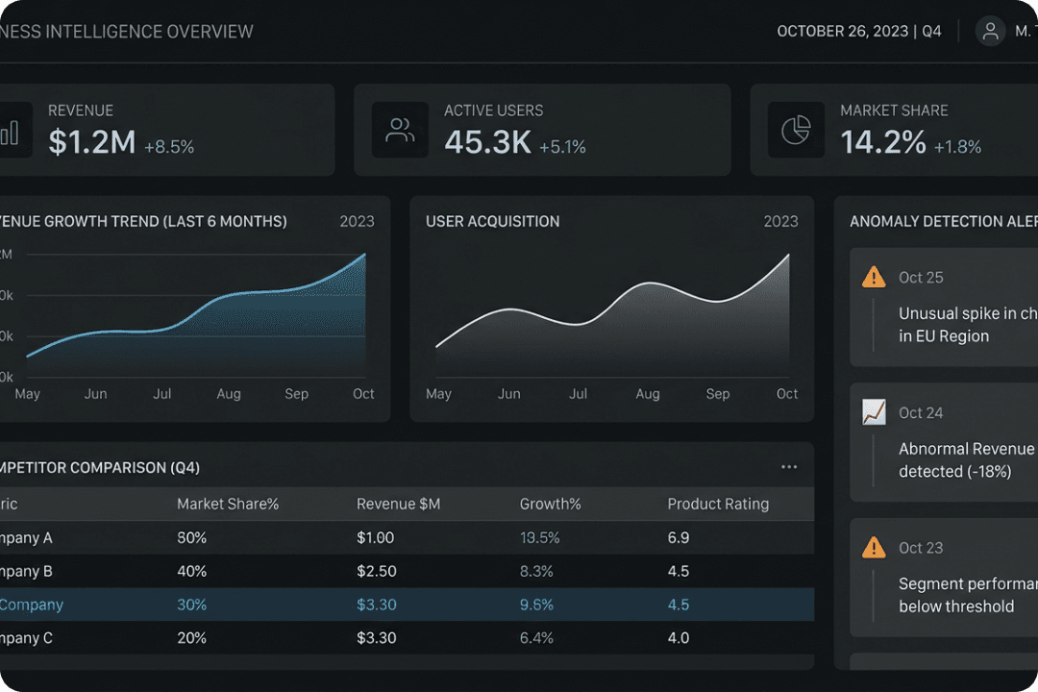Click the 2023 selector on Revenue Growth Trend

[357, 221]
